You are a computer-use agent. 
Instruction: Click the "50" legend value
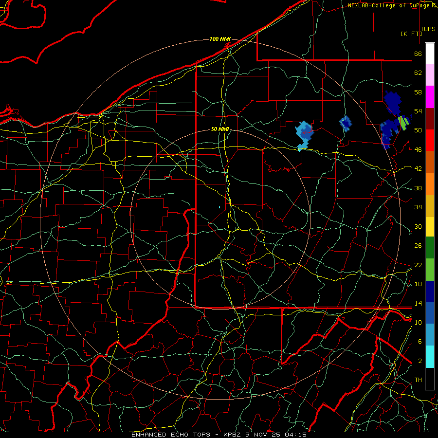coord(418,130)
